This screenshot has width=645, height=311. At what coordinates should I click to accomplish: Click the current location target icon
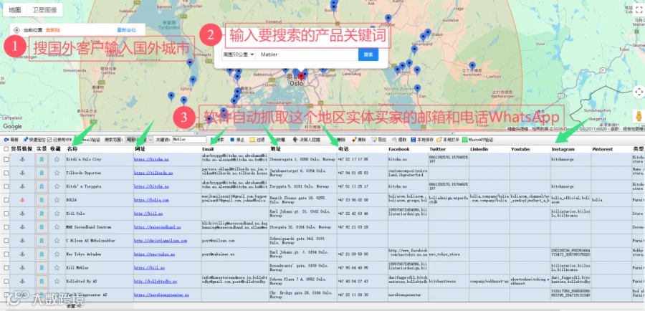point(16,30)
